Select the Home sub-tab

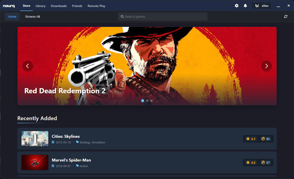coord(12,16)
